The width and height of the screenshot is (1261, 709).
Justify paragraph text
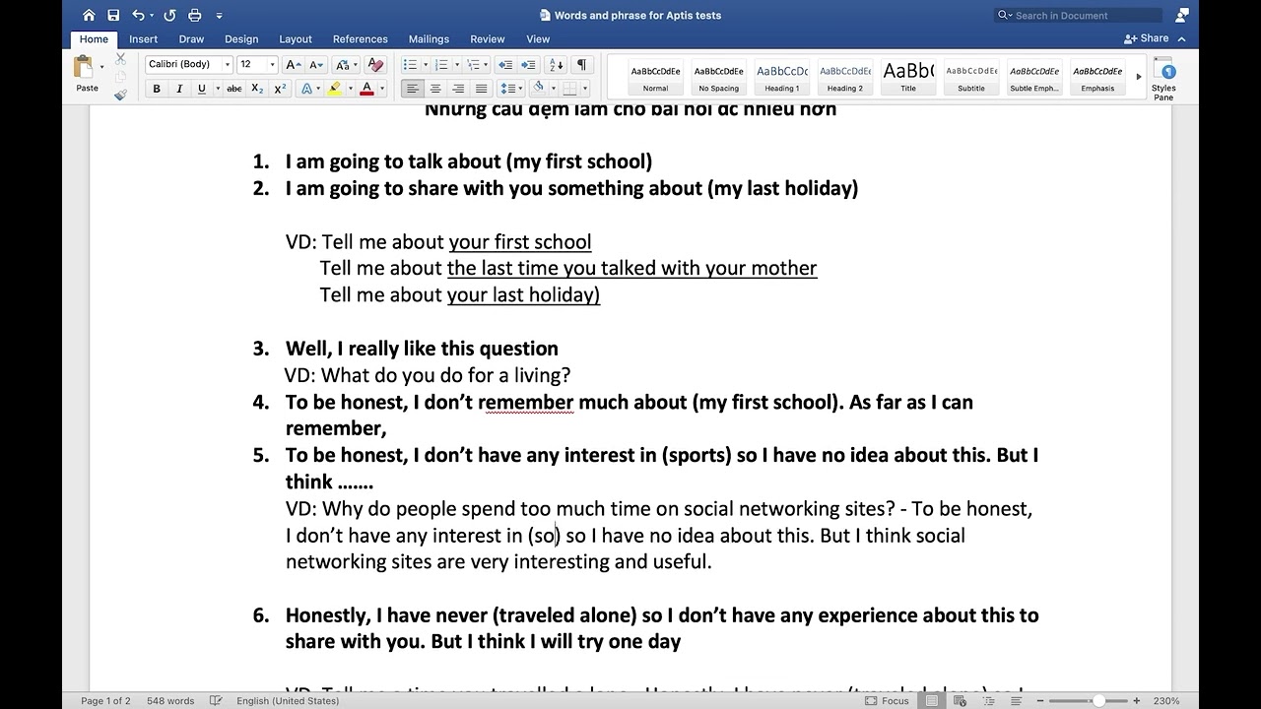click(481, 89)
